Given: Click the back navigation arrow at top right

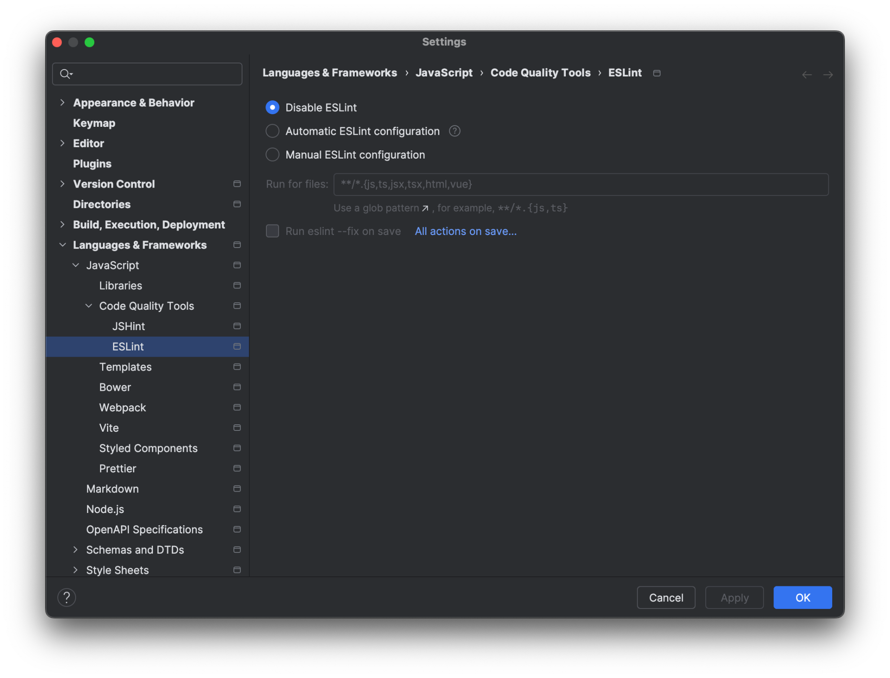Looking at the screenshot, I should (807, 74).
